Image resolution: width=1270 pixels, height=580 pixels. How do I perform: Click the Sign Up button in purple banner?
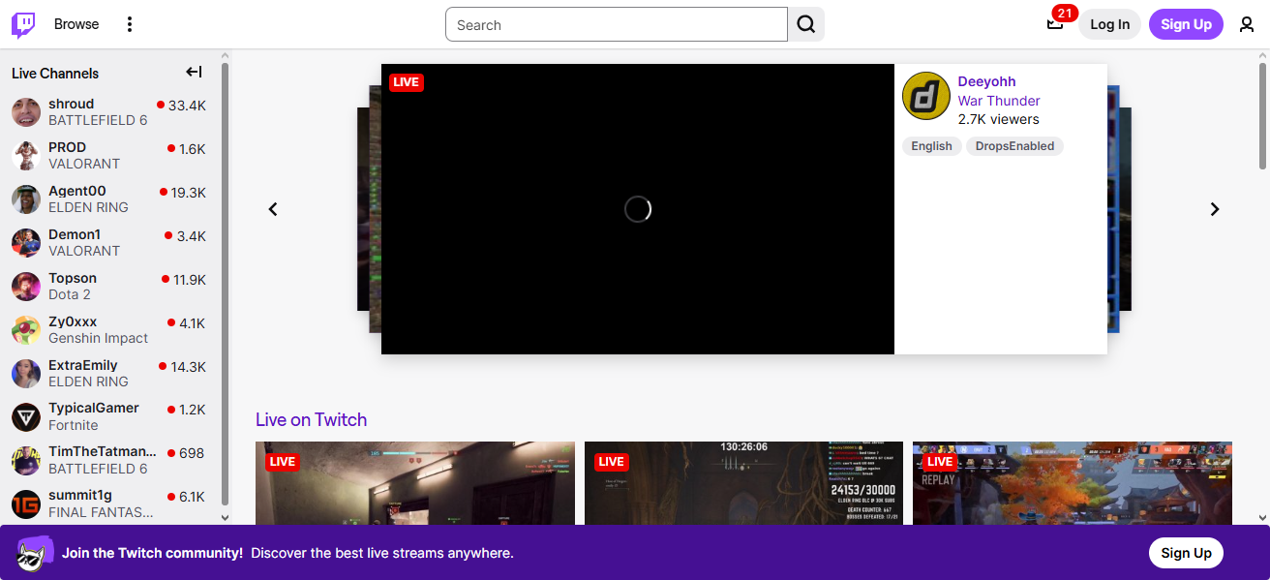1186,553
